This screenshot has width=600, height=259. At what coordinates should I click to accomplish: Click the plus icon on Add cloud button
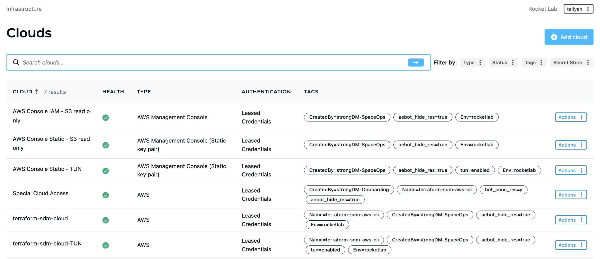point(554,37)
